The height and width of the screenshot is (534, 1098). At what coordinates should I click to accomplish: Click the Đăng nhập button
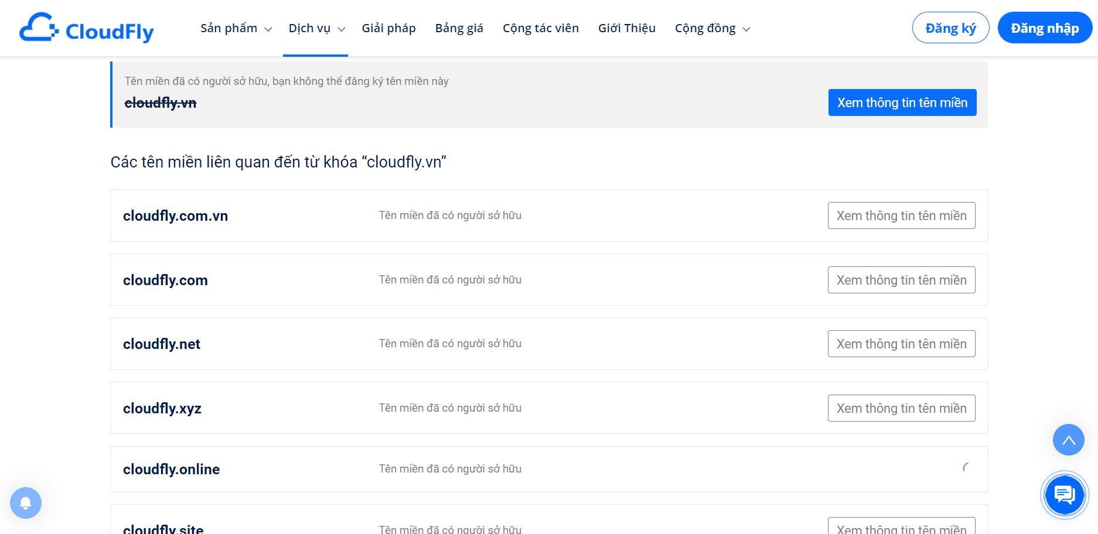click(x=1045, y=28)
